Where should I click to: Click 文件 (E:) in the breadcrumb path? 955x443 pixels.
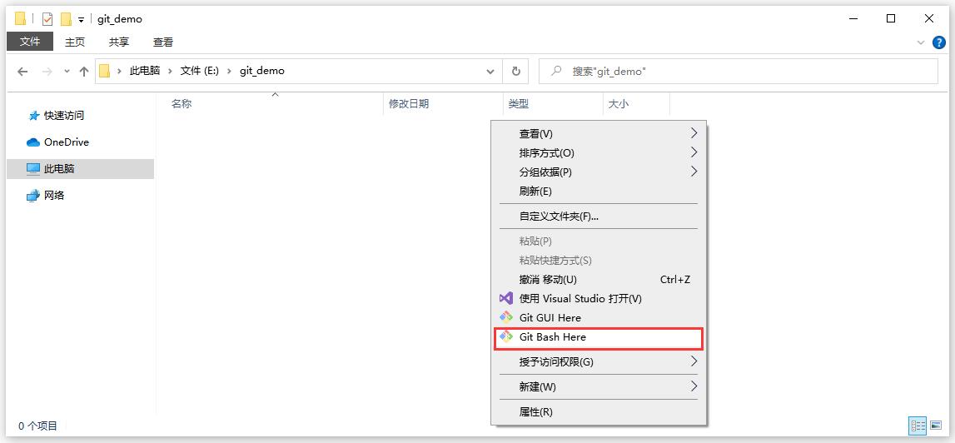199,72
